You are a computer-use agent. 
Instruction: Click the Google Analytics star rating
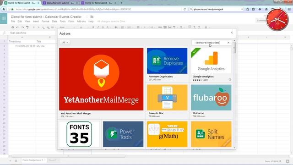point(197,80)
